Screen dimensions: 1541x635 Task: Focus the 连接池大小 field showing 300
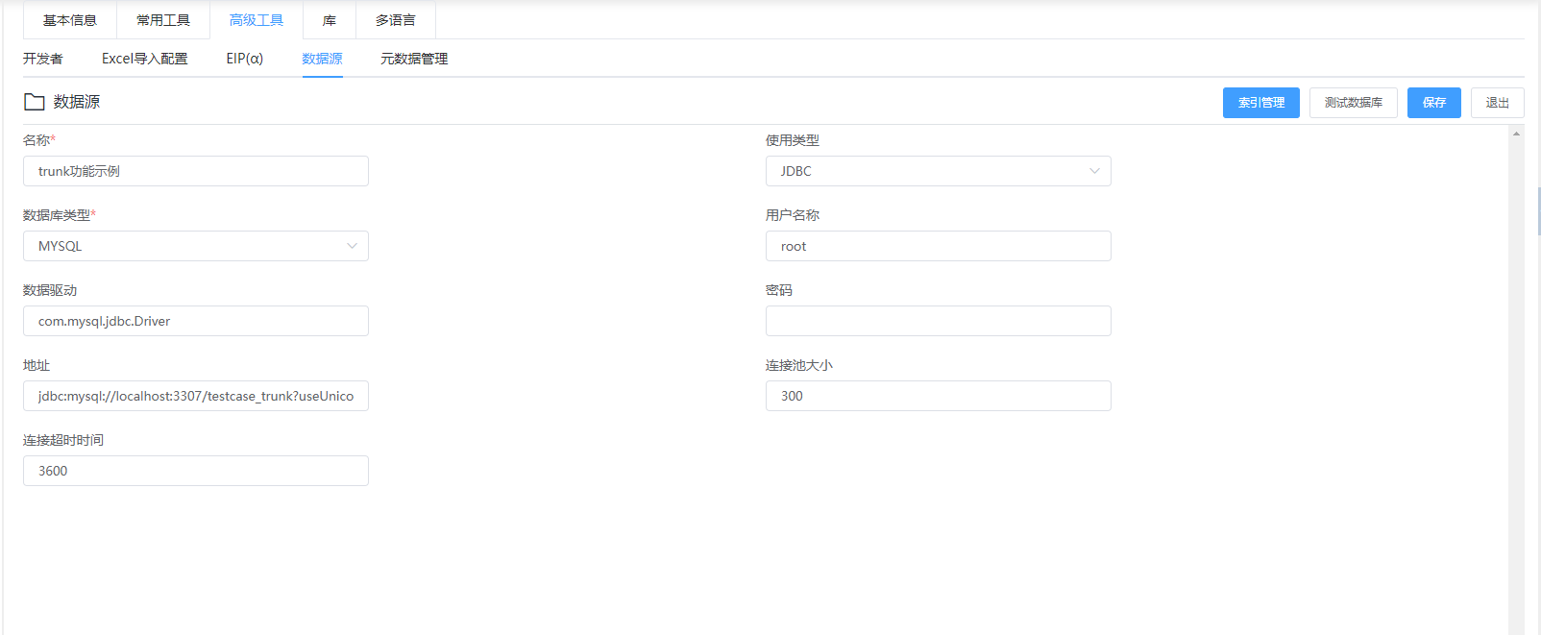coord(939,396)
